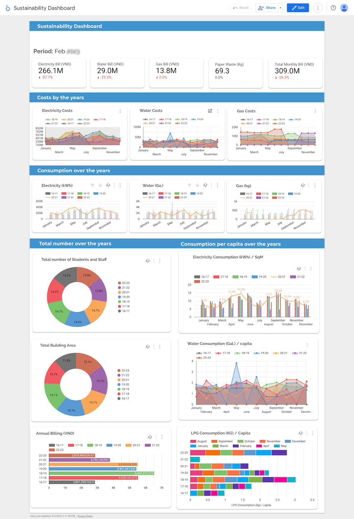The image size is (354, 519).
Task: Open Electricity Costs chart options menu
Action: [120, 111]
